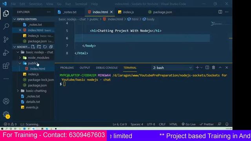Click the public breadcrumb segment
Viewport: 251px width, 141px height.
(x=94, y=19)
